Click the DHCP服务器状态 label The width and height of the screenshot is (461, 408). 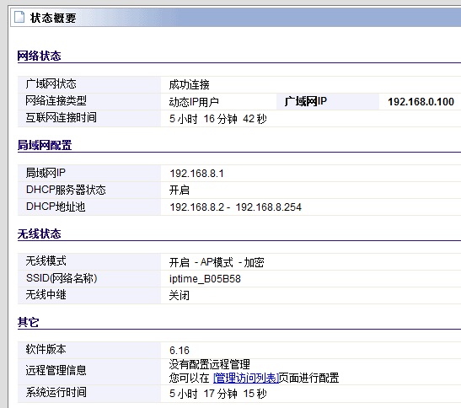tap(66, 190)
